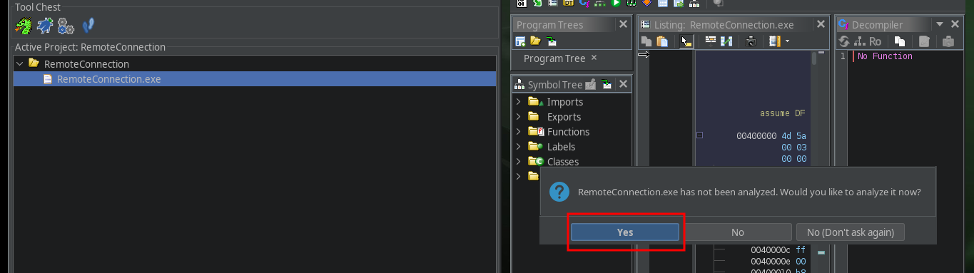The image size is (974, 273).
Task: Copy Decompiler text with the copy icon
Action: point(901,41)
